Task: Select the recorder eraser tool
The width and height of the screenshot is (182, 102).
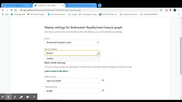Action: click(21, 97)
